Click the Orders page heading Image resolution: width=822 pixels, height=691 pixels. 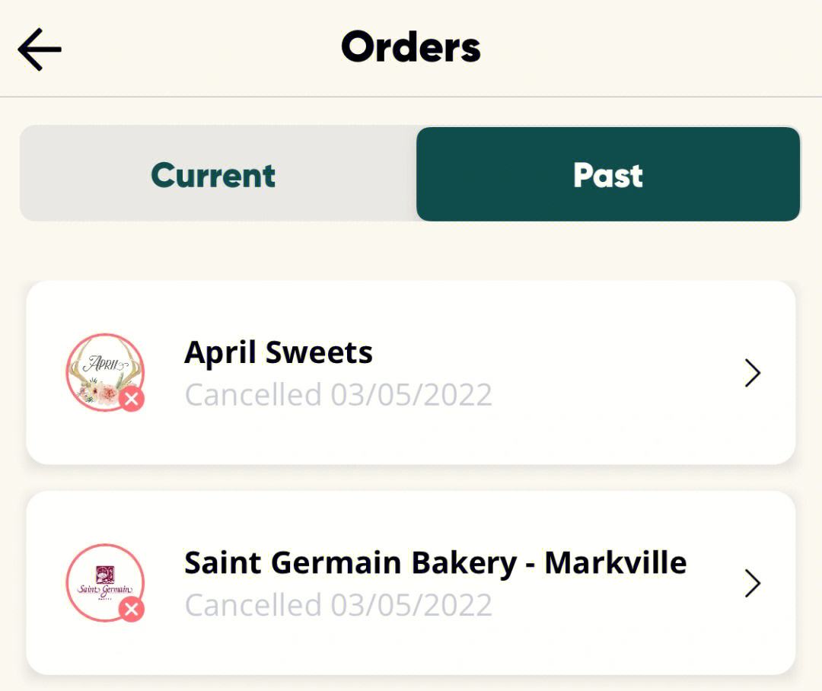tap(411, 47)
